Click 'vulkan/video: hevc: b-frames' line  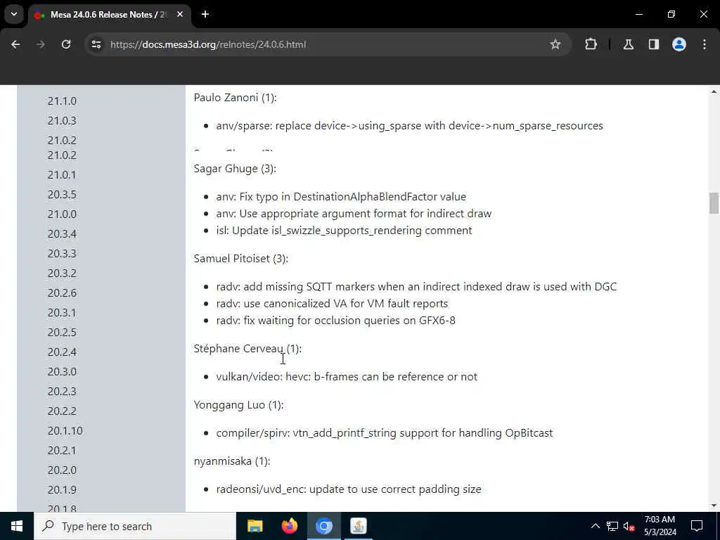point(347,377)
